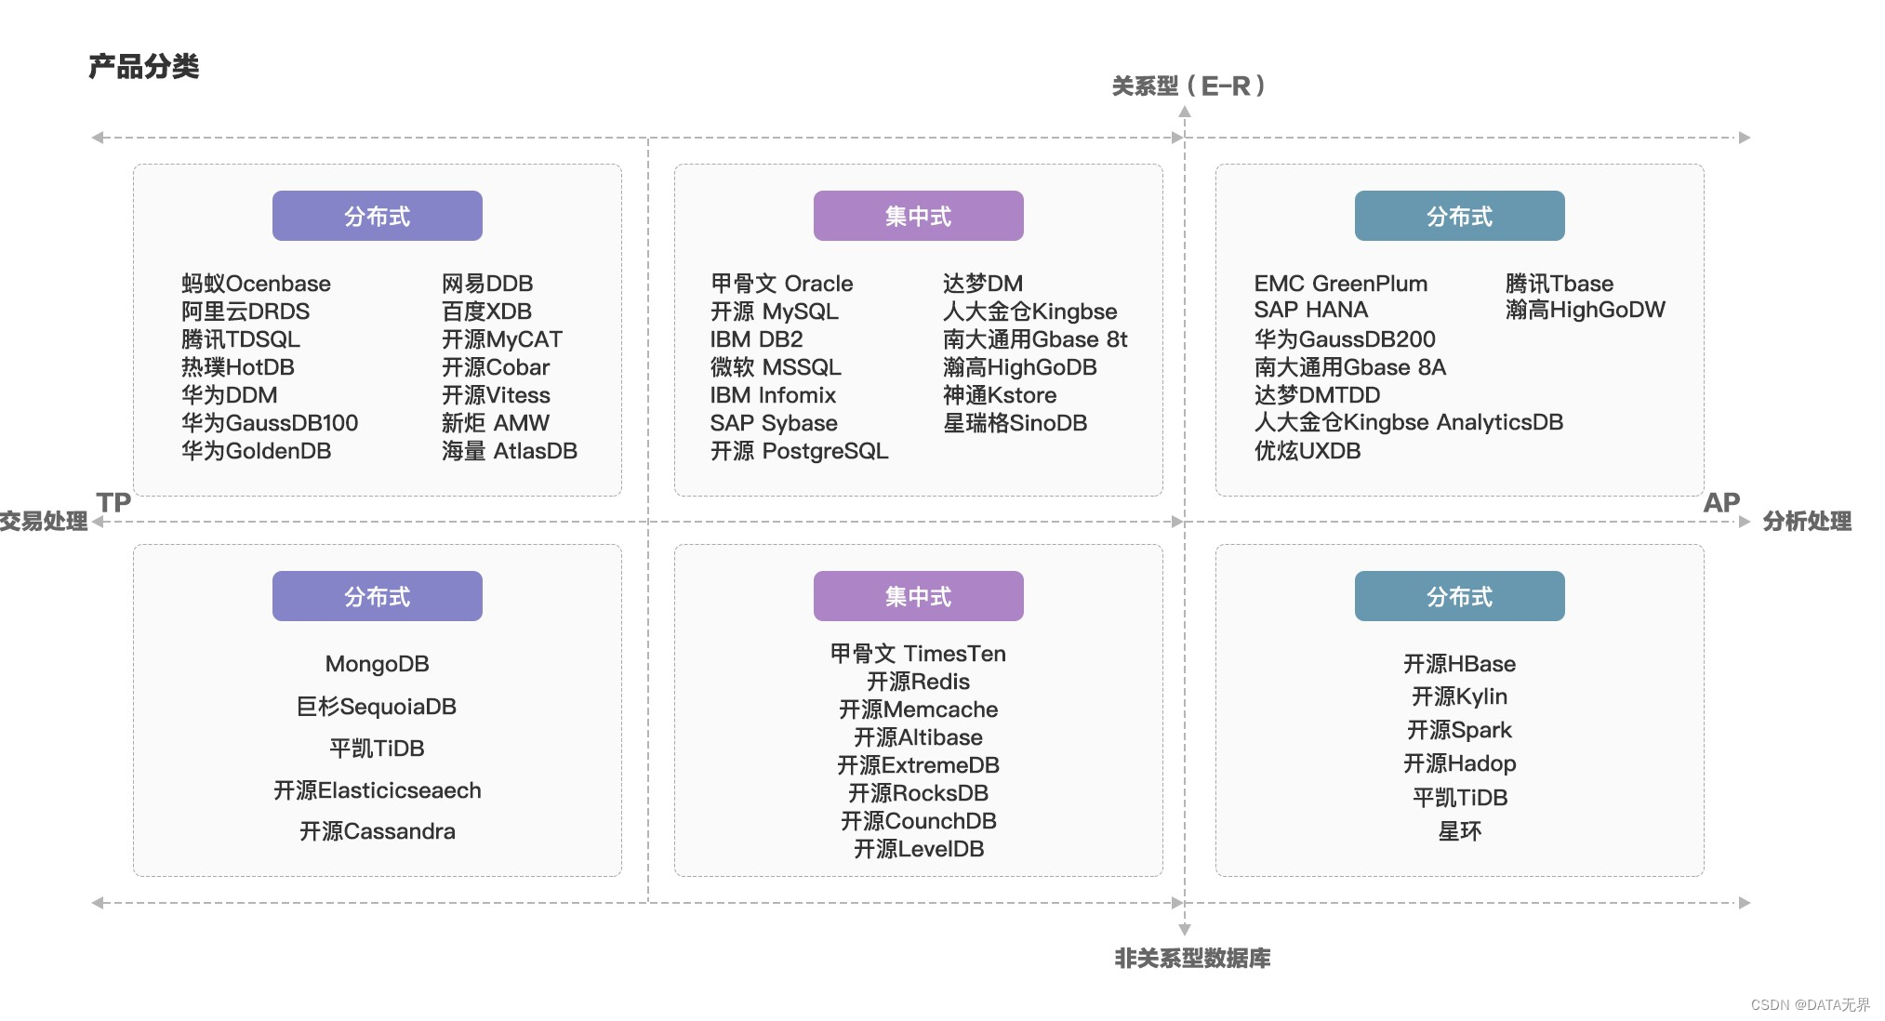Click 海量 AtlasDB entry
This screenshot has width=1885, height=1021.
510,451
